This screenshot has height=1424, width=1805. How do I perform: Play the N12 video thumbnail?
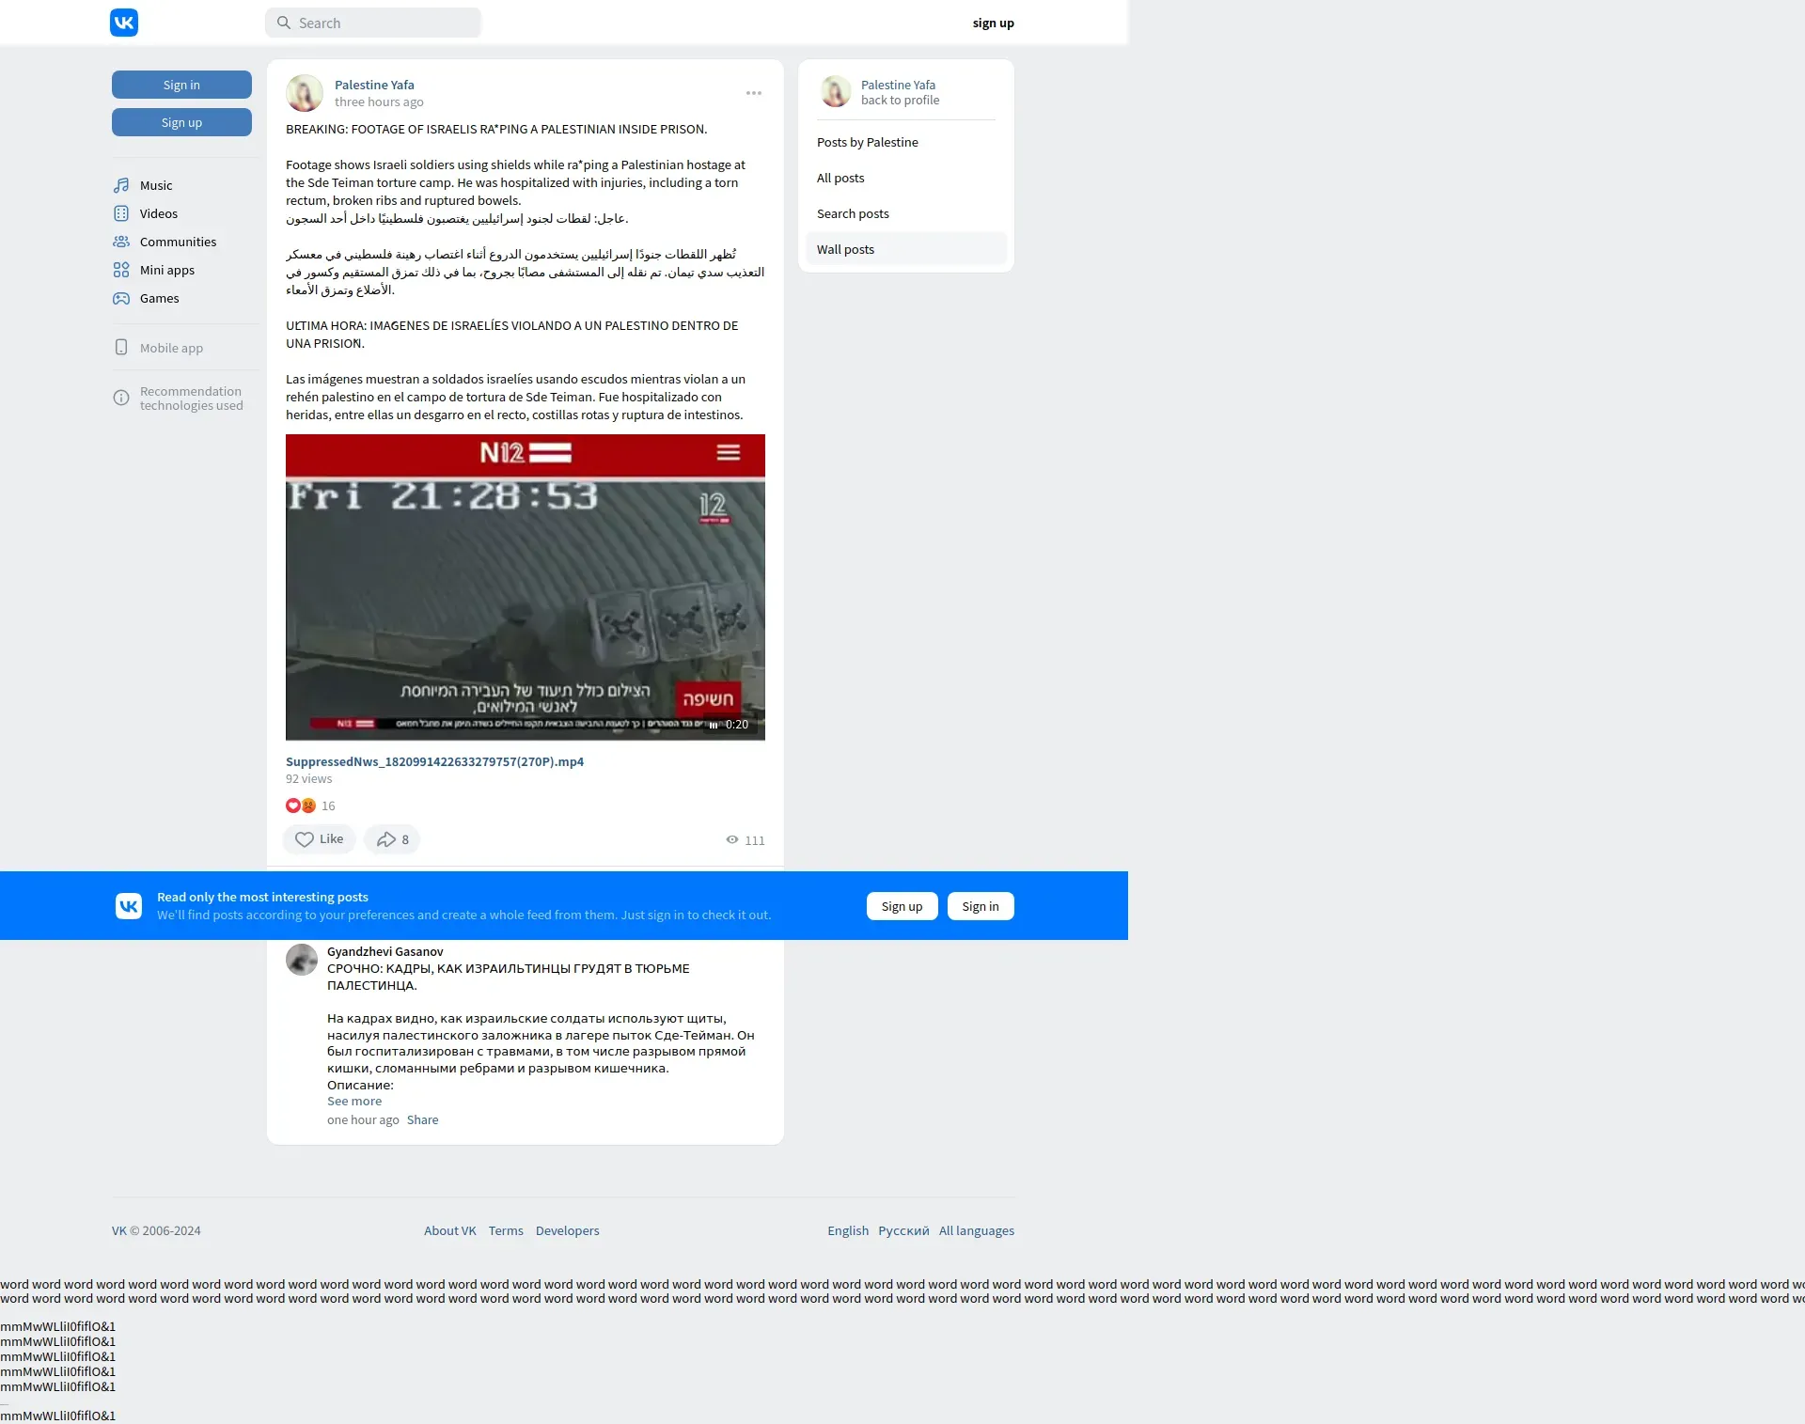(x=525, y=587)
